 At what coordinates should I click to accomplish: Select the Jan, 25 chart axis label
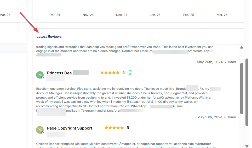[x=155, y=15]
